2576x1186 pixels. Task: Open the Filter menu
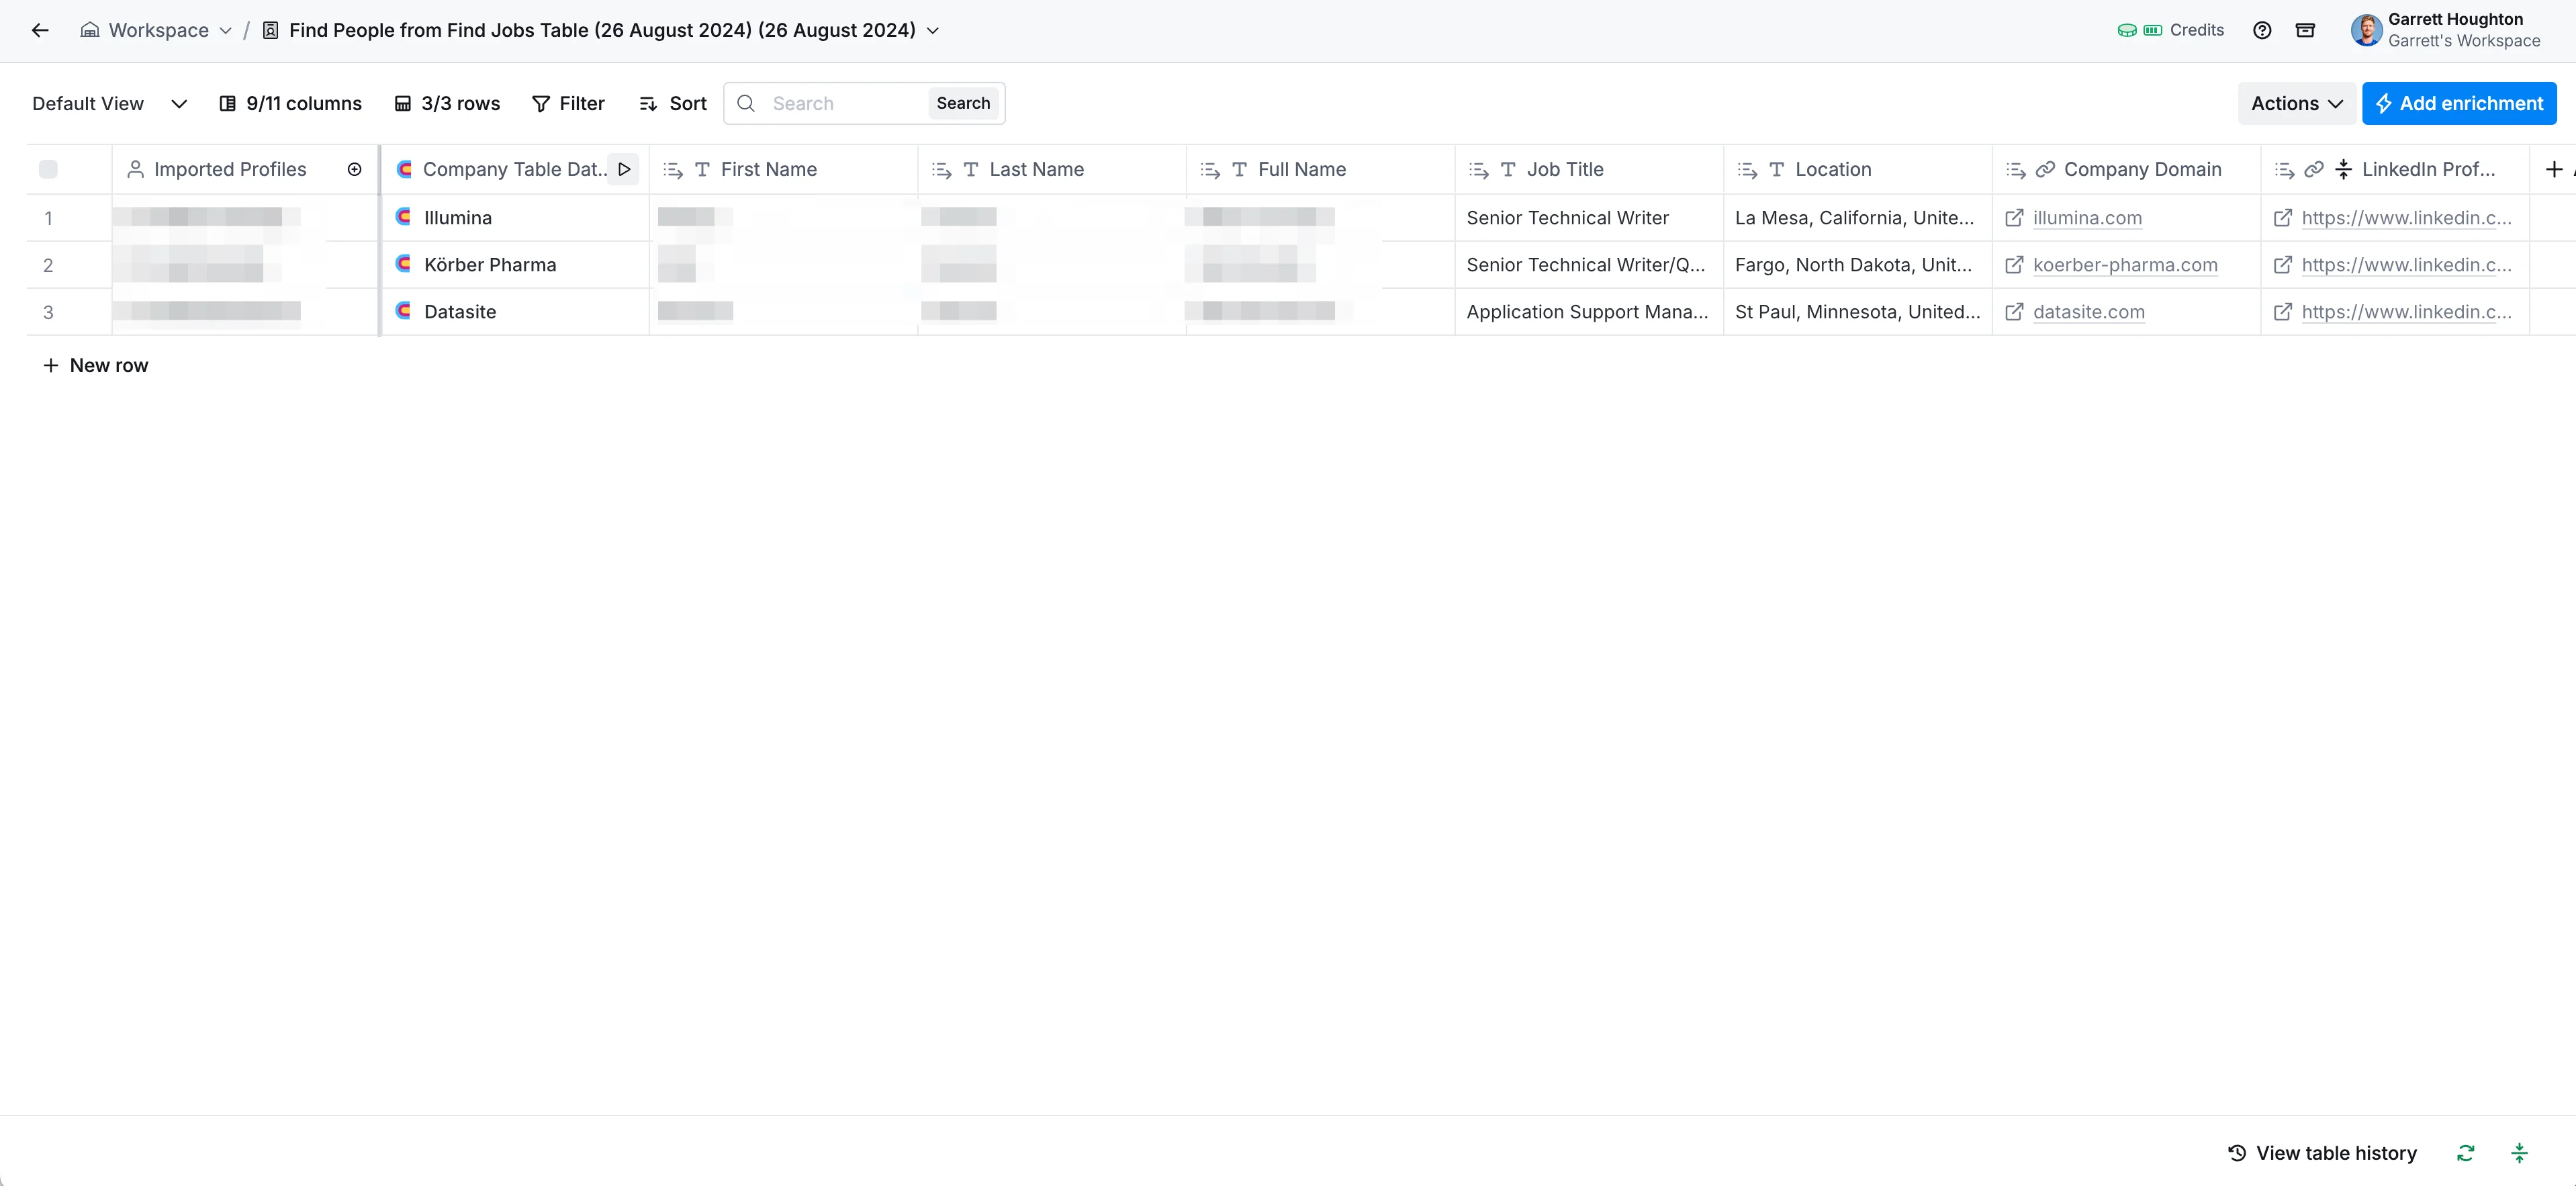point(568,103)
